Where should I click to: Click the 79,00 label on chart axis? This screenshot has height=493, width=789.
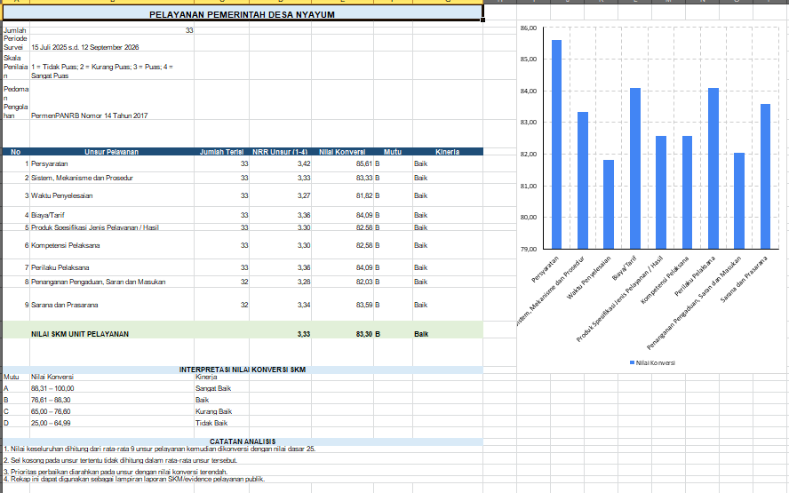coord(529,249)
